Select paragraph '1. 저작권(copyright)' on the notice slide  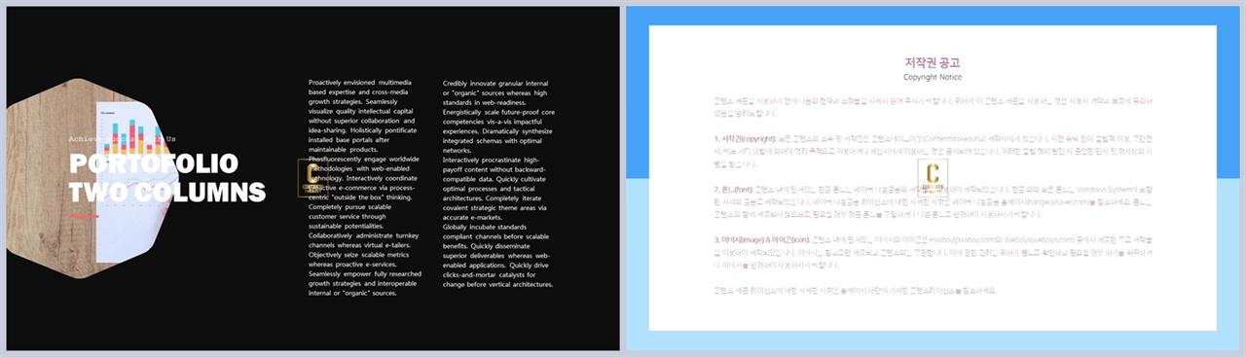point(933,152)
